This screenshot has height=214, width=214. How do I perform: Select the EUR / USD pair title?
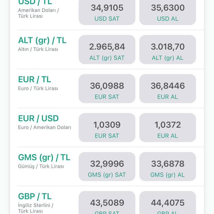pos(38,118)
